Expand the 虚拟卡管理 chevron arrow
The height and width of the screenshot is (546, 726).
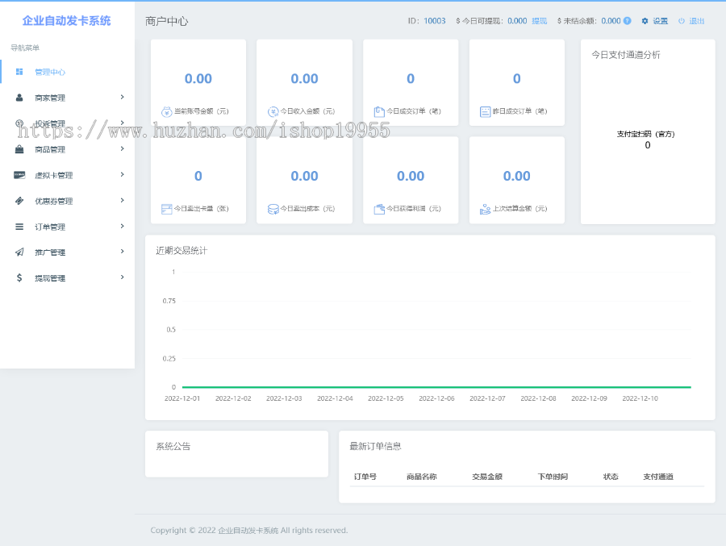122,175
